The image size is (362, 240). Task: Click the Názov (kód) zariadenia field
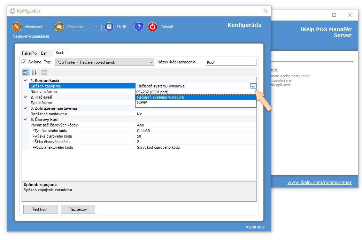click(231, 62)
